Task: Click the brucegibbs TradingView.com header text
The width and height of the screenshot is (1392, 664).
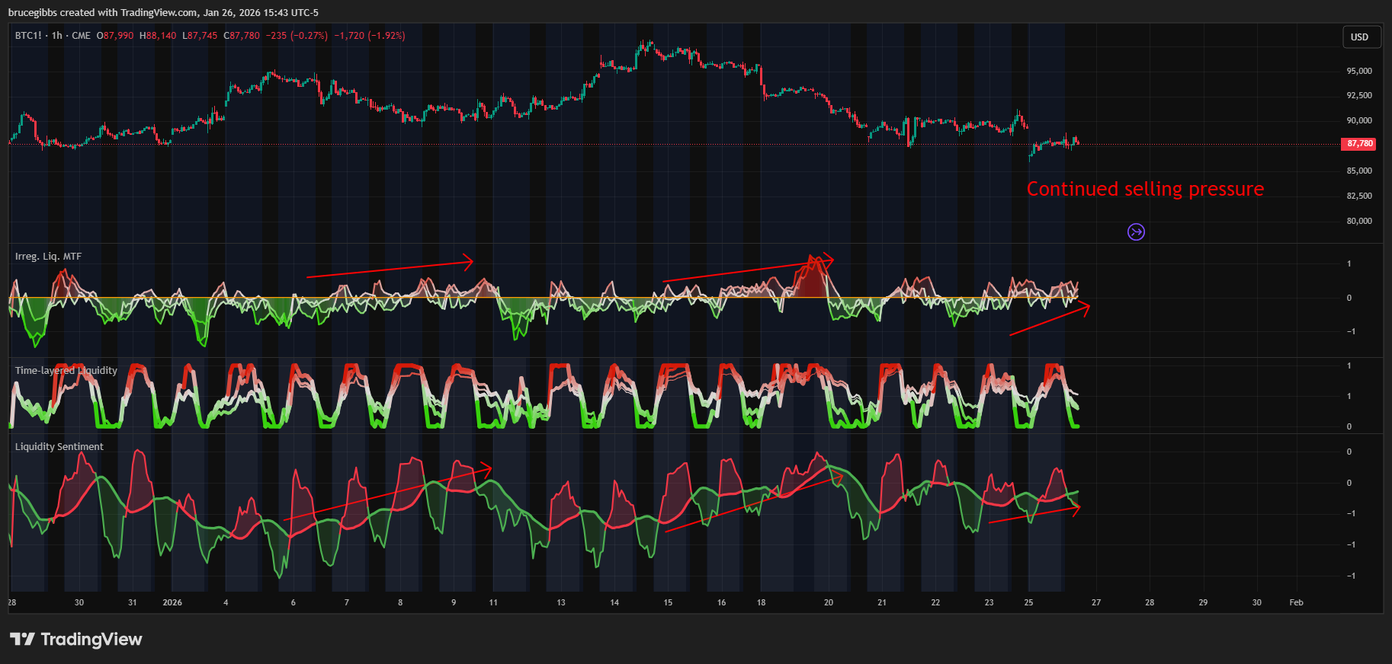Action: point(163,12)
